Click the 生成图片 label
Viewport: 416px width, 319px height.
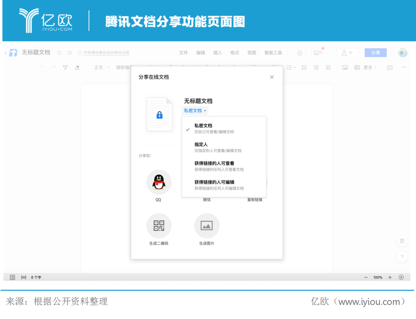(207, 243)
